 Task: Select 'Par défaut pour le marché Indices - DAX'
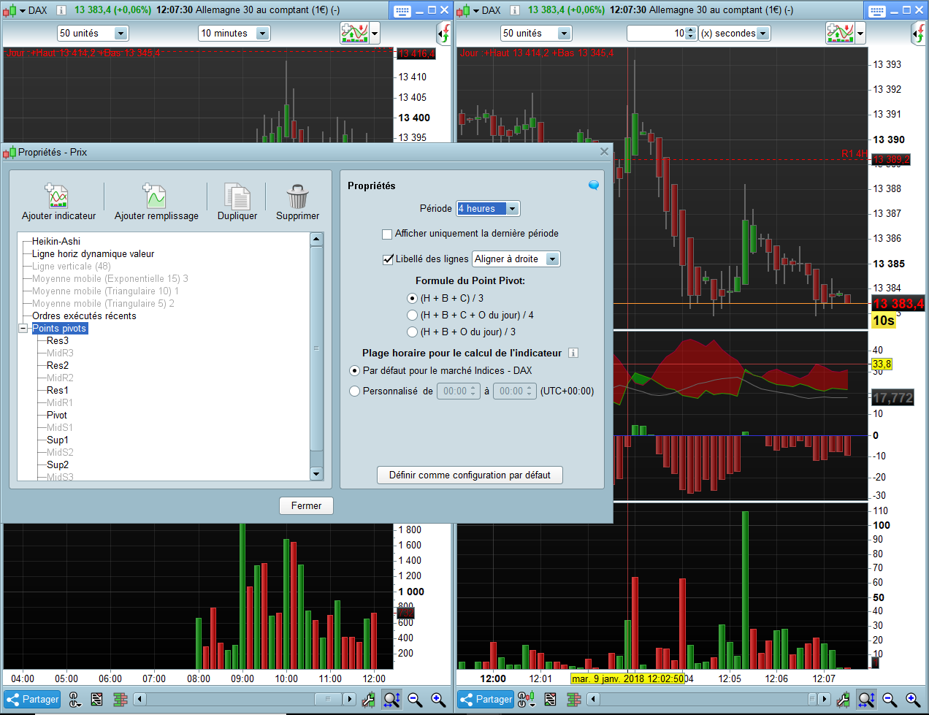tap(355, 370)
